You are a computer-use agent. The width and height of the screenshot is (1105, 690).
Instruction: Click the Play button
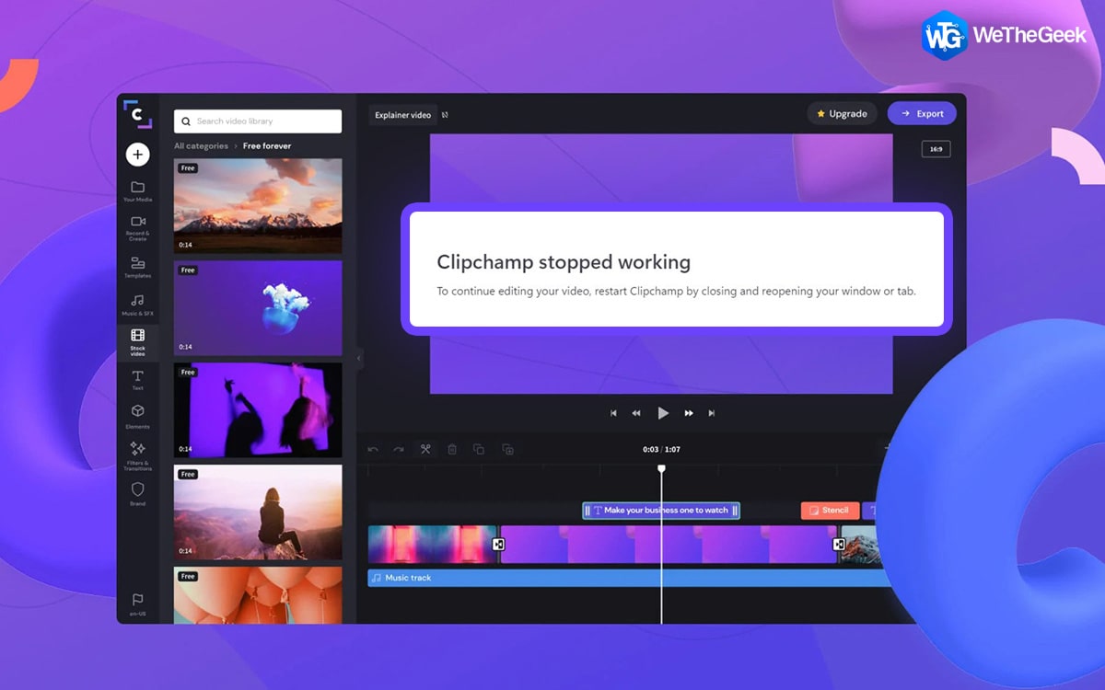click(663, 413)
